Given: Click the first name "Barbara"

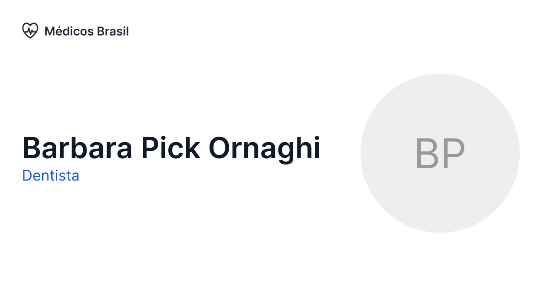Looking at the screenshot, I should click(78, 148).
